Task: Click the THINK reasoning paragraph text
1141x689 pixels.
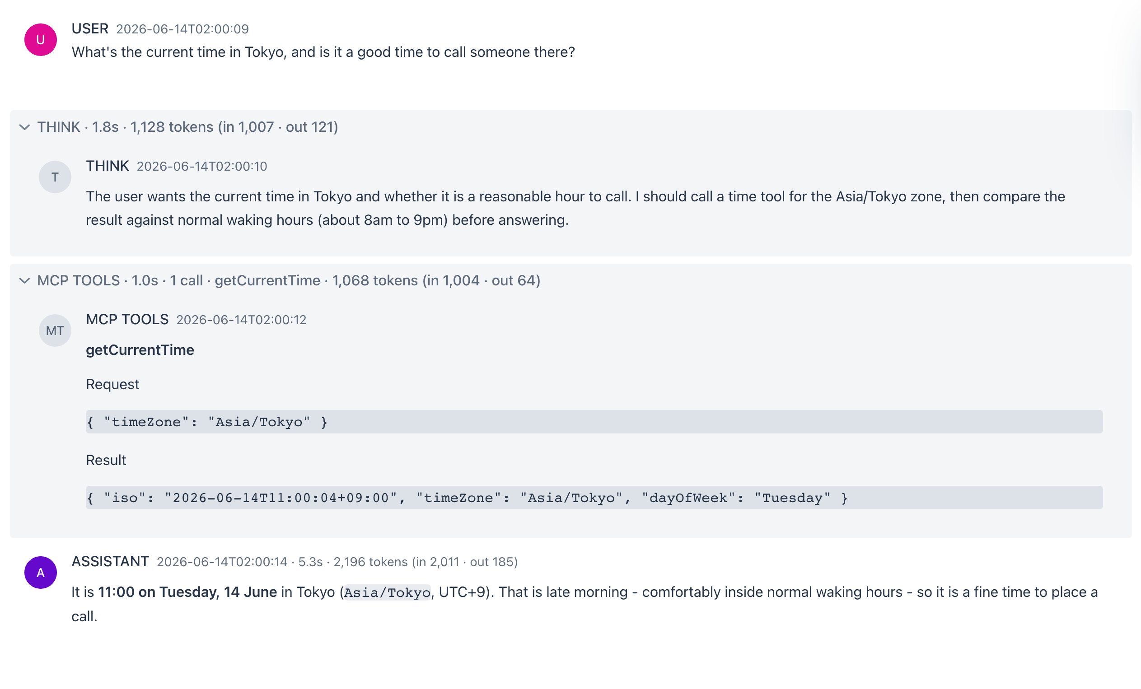Action: pyautogui.click(x=575, y=208)
